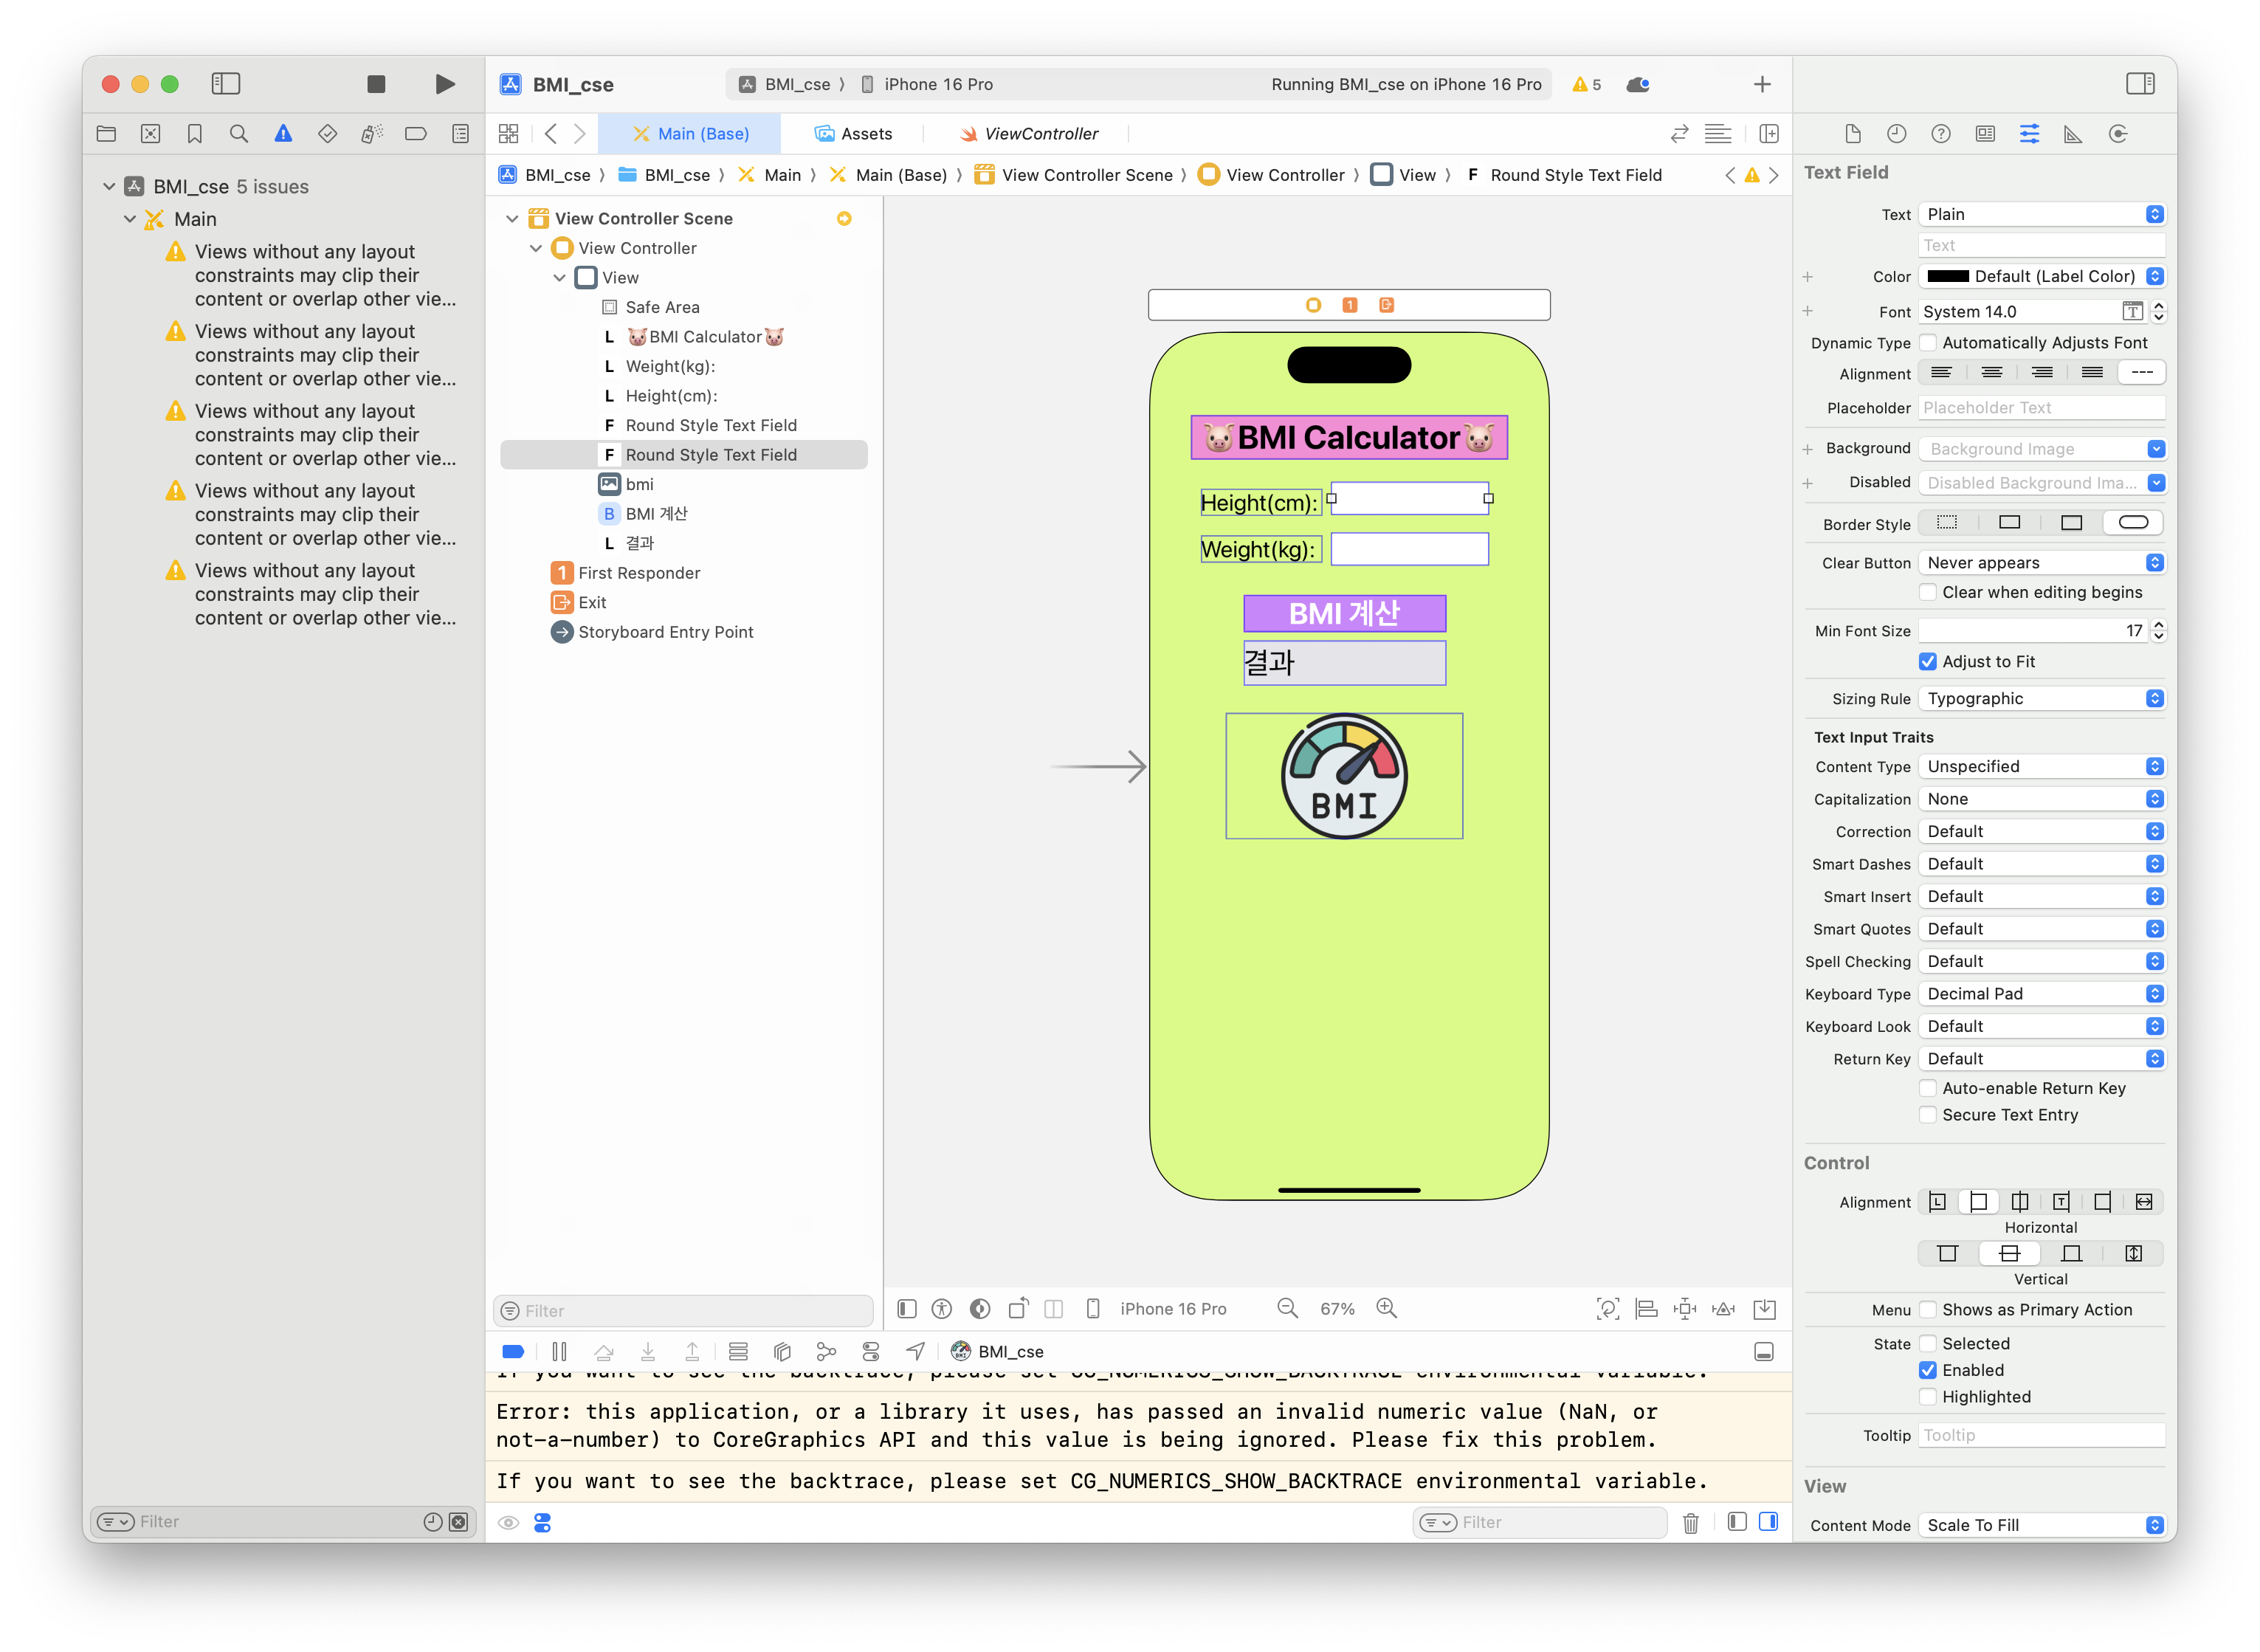This screenshot has width=2260, height=1652.
Task: Open the Clear Button dropdown
Action: pos(2041,563)
